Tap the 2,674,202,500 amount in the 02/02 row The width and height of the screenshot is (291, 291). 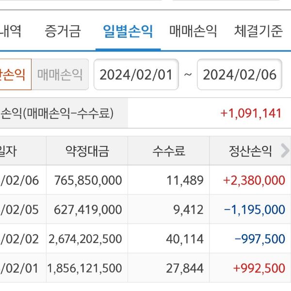point(85,239)
